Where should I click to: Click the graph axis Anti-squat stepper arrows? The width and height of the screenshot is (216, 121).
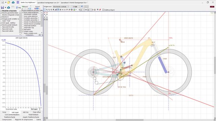click(x=40, y=109)
